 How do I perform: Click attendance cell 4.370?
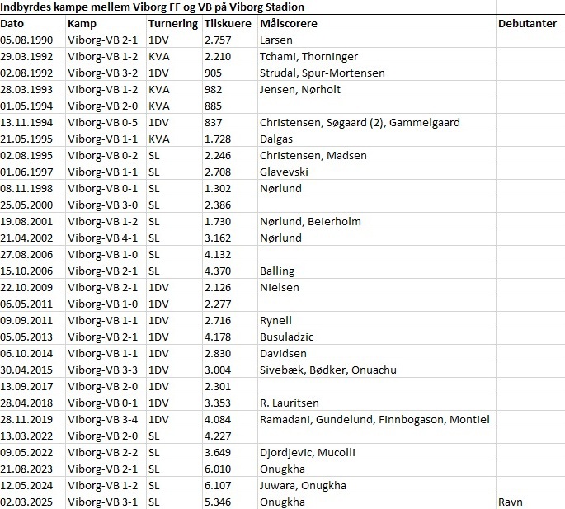(218, 271)
